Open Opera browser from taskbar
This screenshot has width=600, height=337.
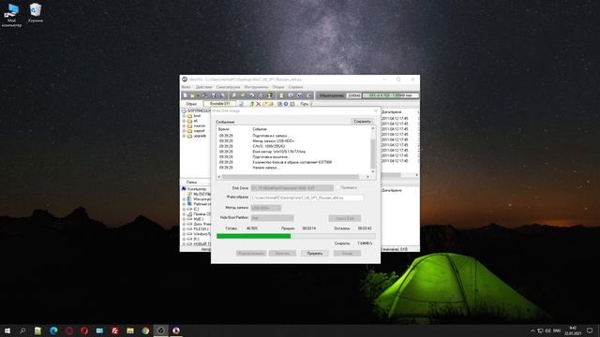tap(84, 330)
